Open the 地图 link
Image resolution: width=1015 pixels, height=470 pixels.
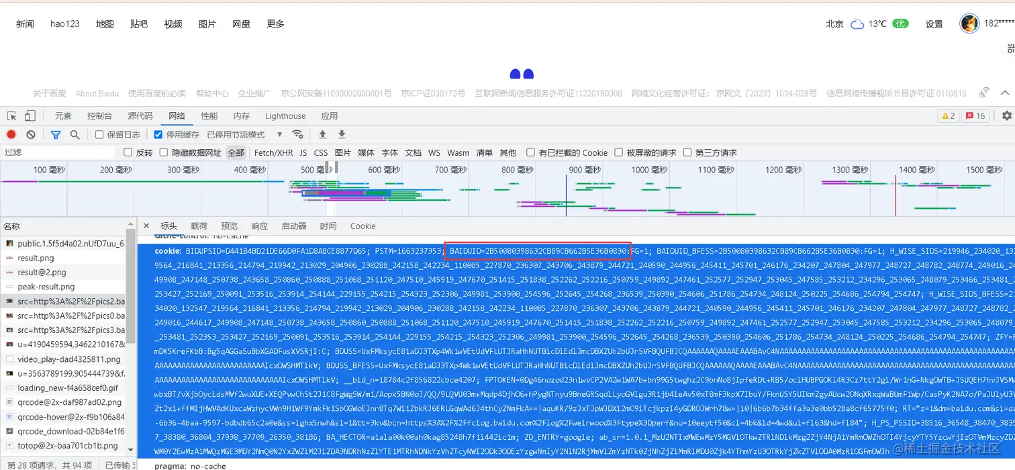click(105, 23)
